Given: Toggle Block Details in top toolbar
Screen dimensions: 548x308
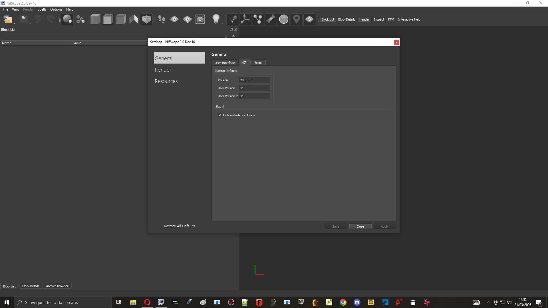Looking at the screenshot, I should [346, 19].
